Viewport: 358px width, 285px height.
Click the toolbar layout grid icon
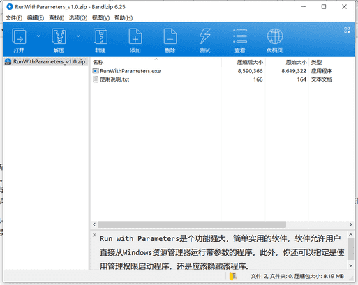tap(347, 30)
